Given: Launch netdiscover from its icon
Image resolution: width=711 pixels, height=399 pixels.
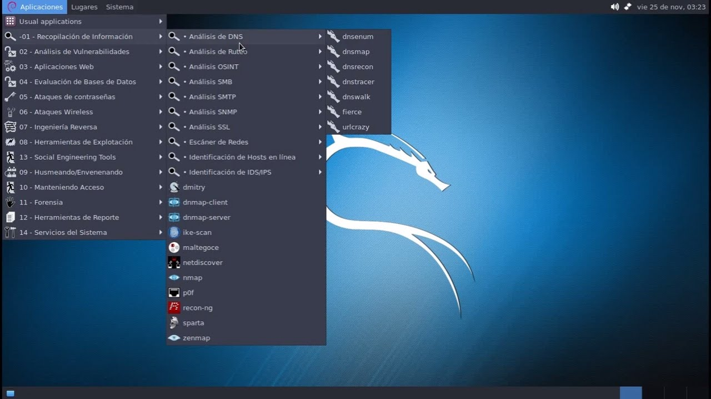Looking at the screenshot, I should click(x=174, y=263).
